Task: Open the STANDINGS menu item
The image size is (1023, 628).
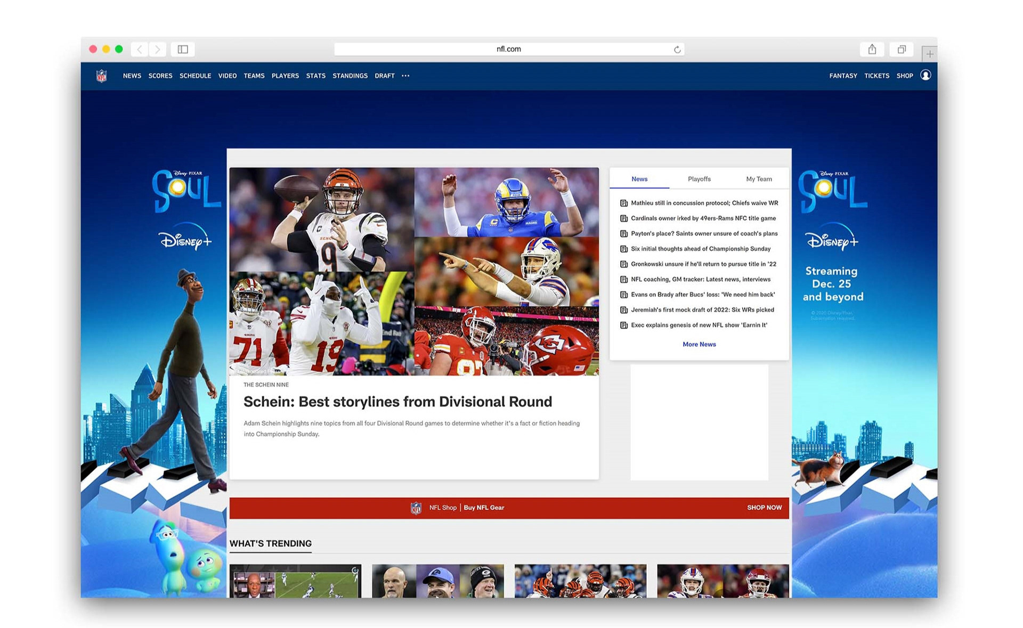Action: coord(350,76)
